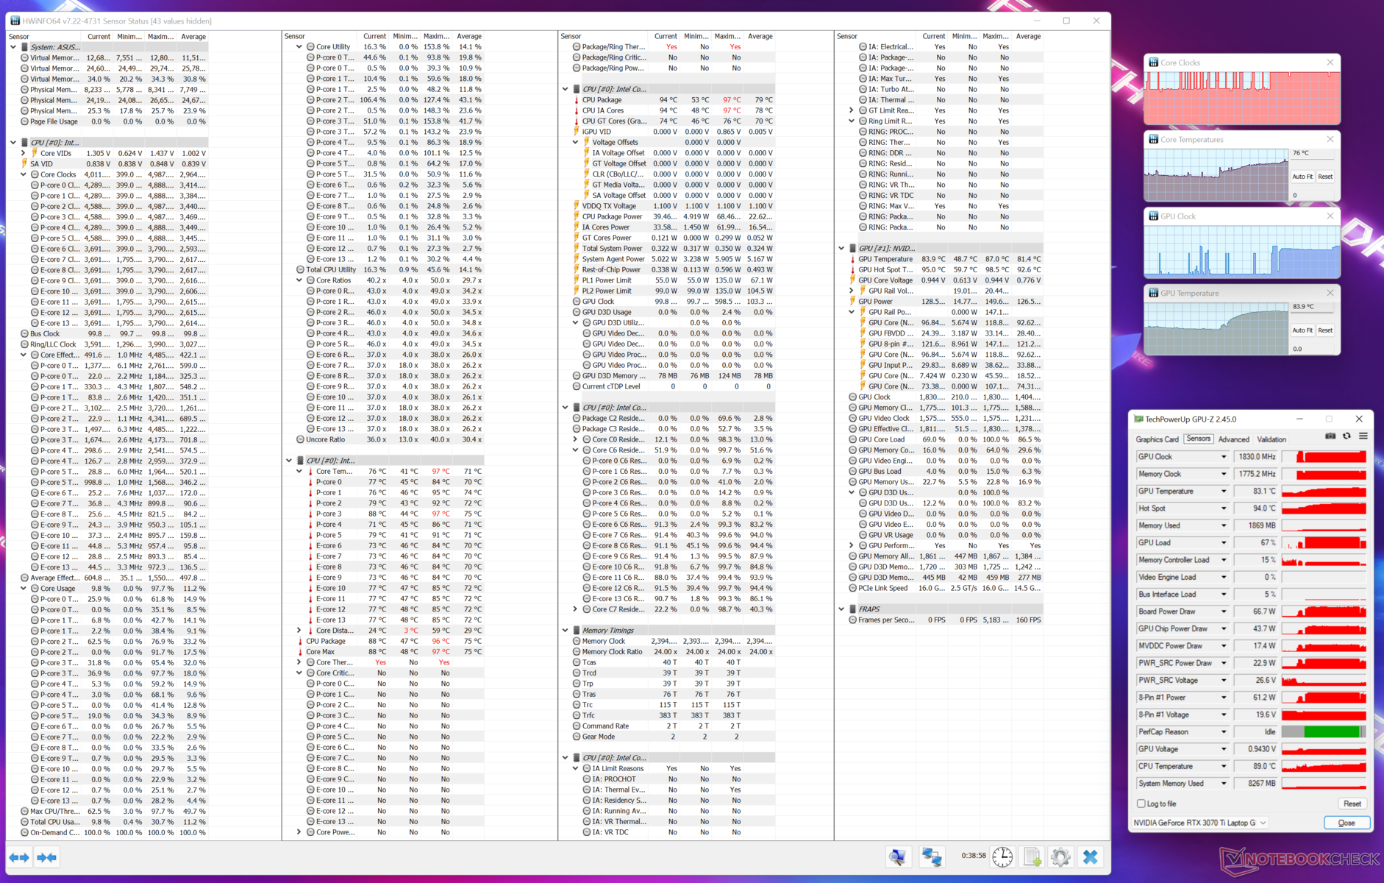Collapse the Core Clocks tree node

(x=24, y=174)
